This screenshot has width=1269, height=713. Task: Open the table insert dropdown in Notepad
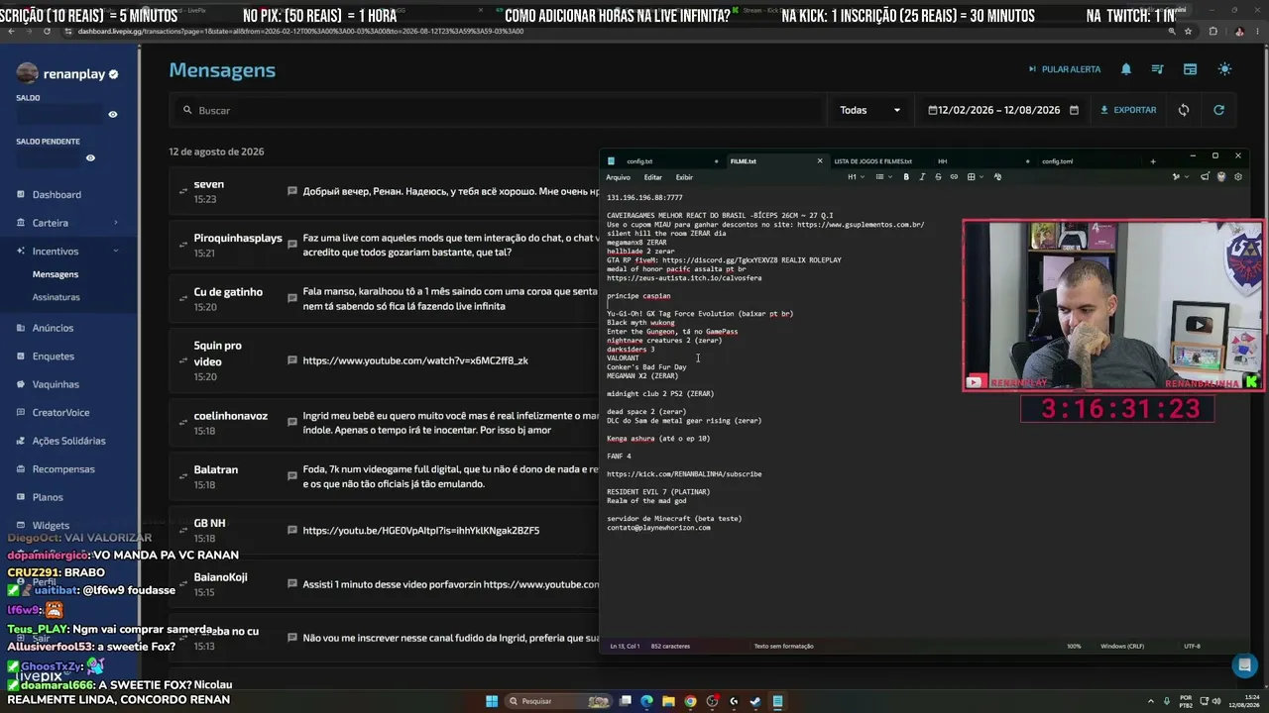pyautogui.click(x=975, y=177)
